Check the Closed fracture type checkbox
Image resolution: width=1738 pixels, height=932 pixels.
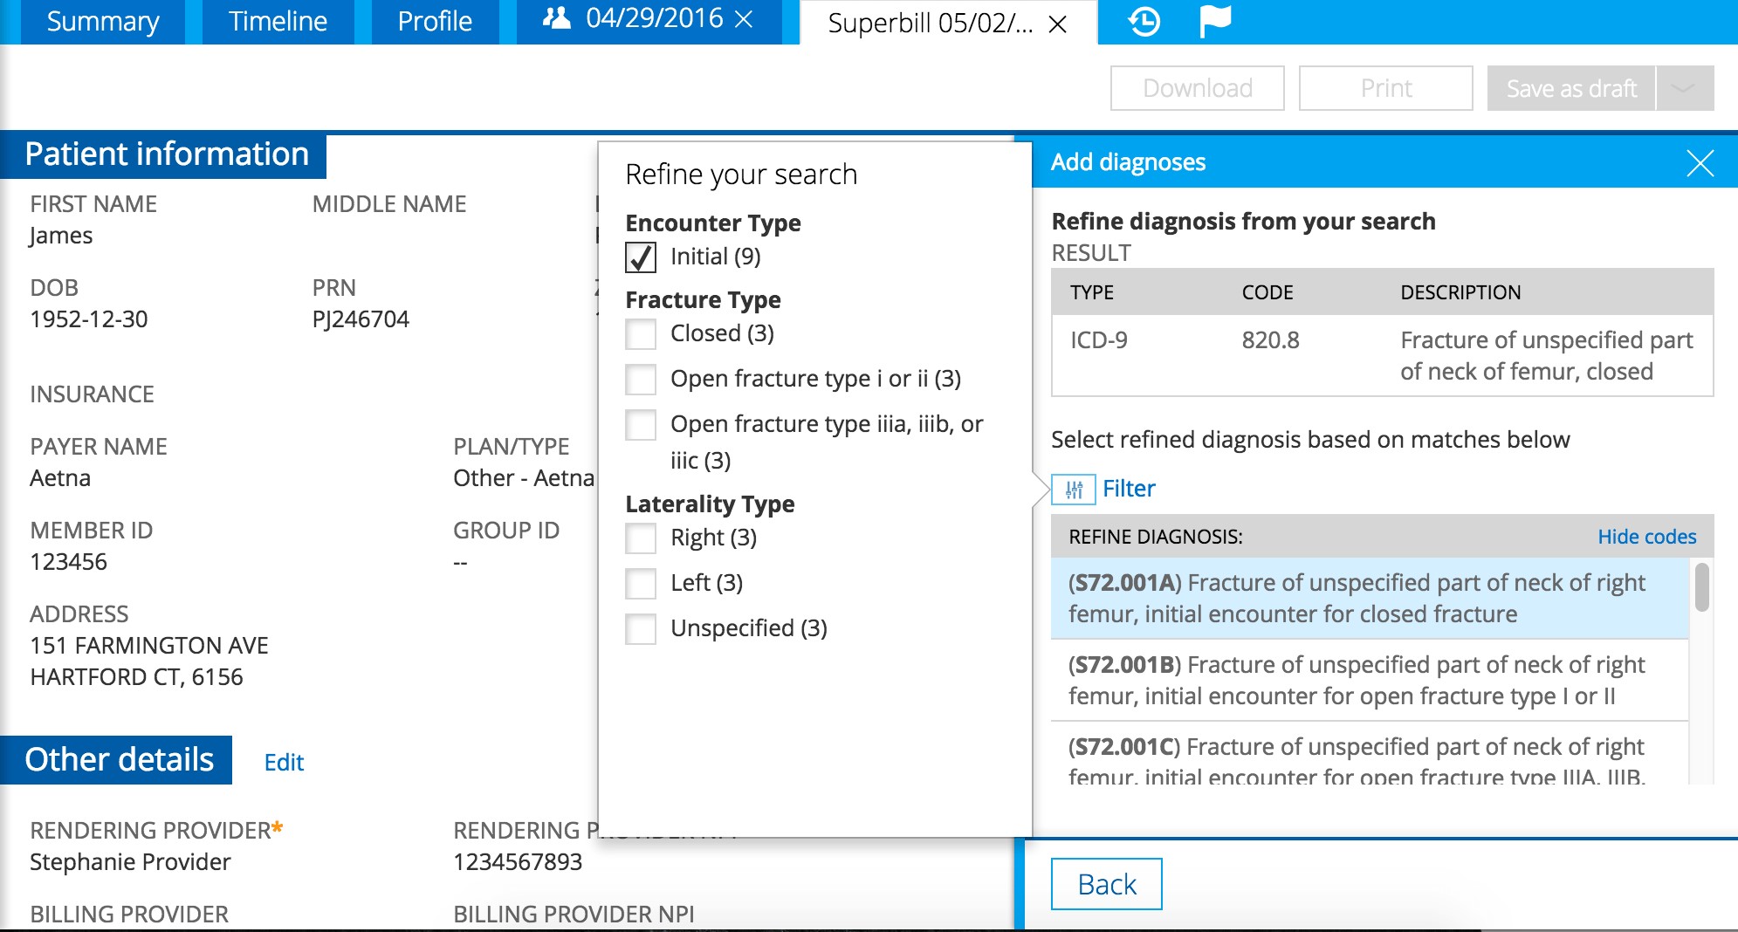pyautogui.click(x=641, y=334)
